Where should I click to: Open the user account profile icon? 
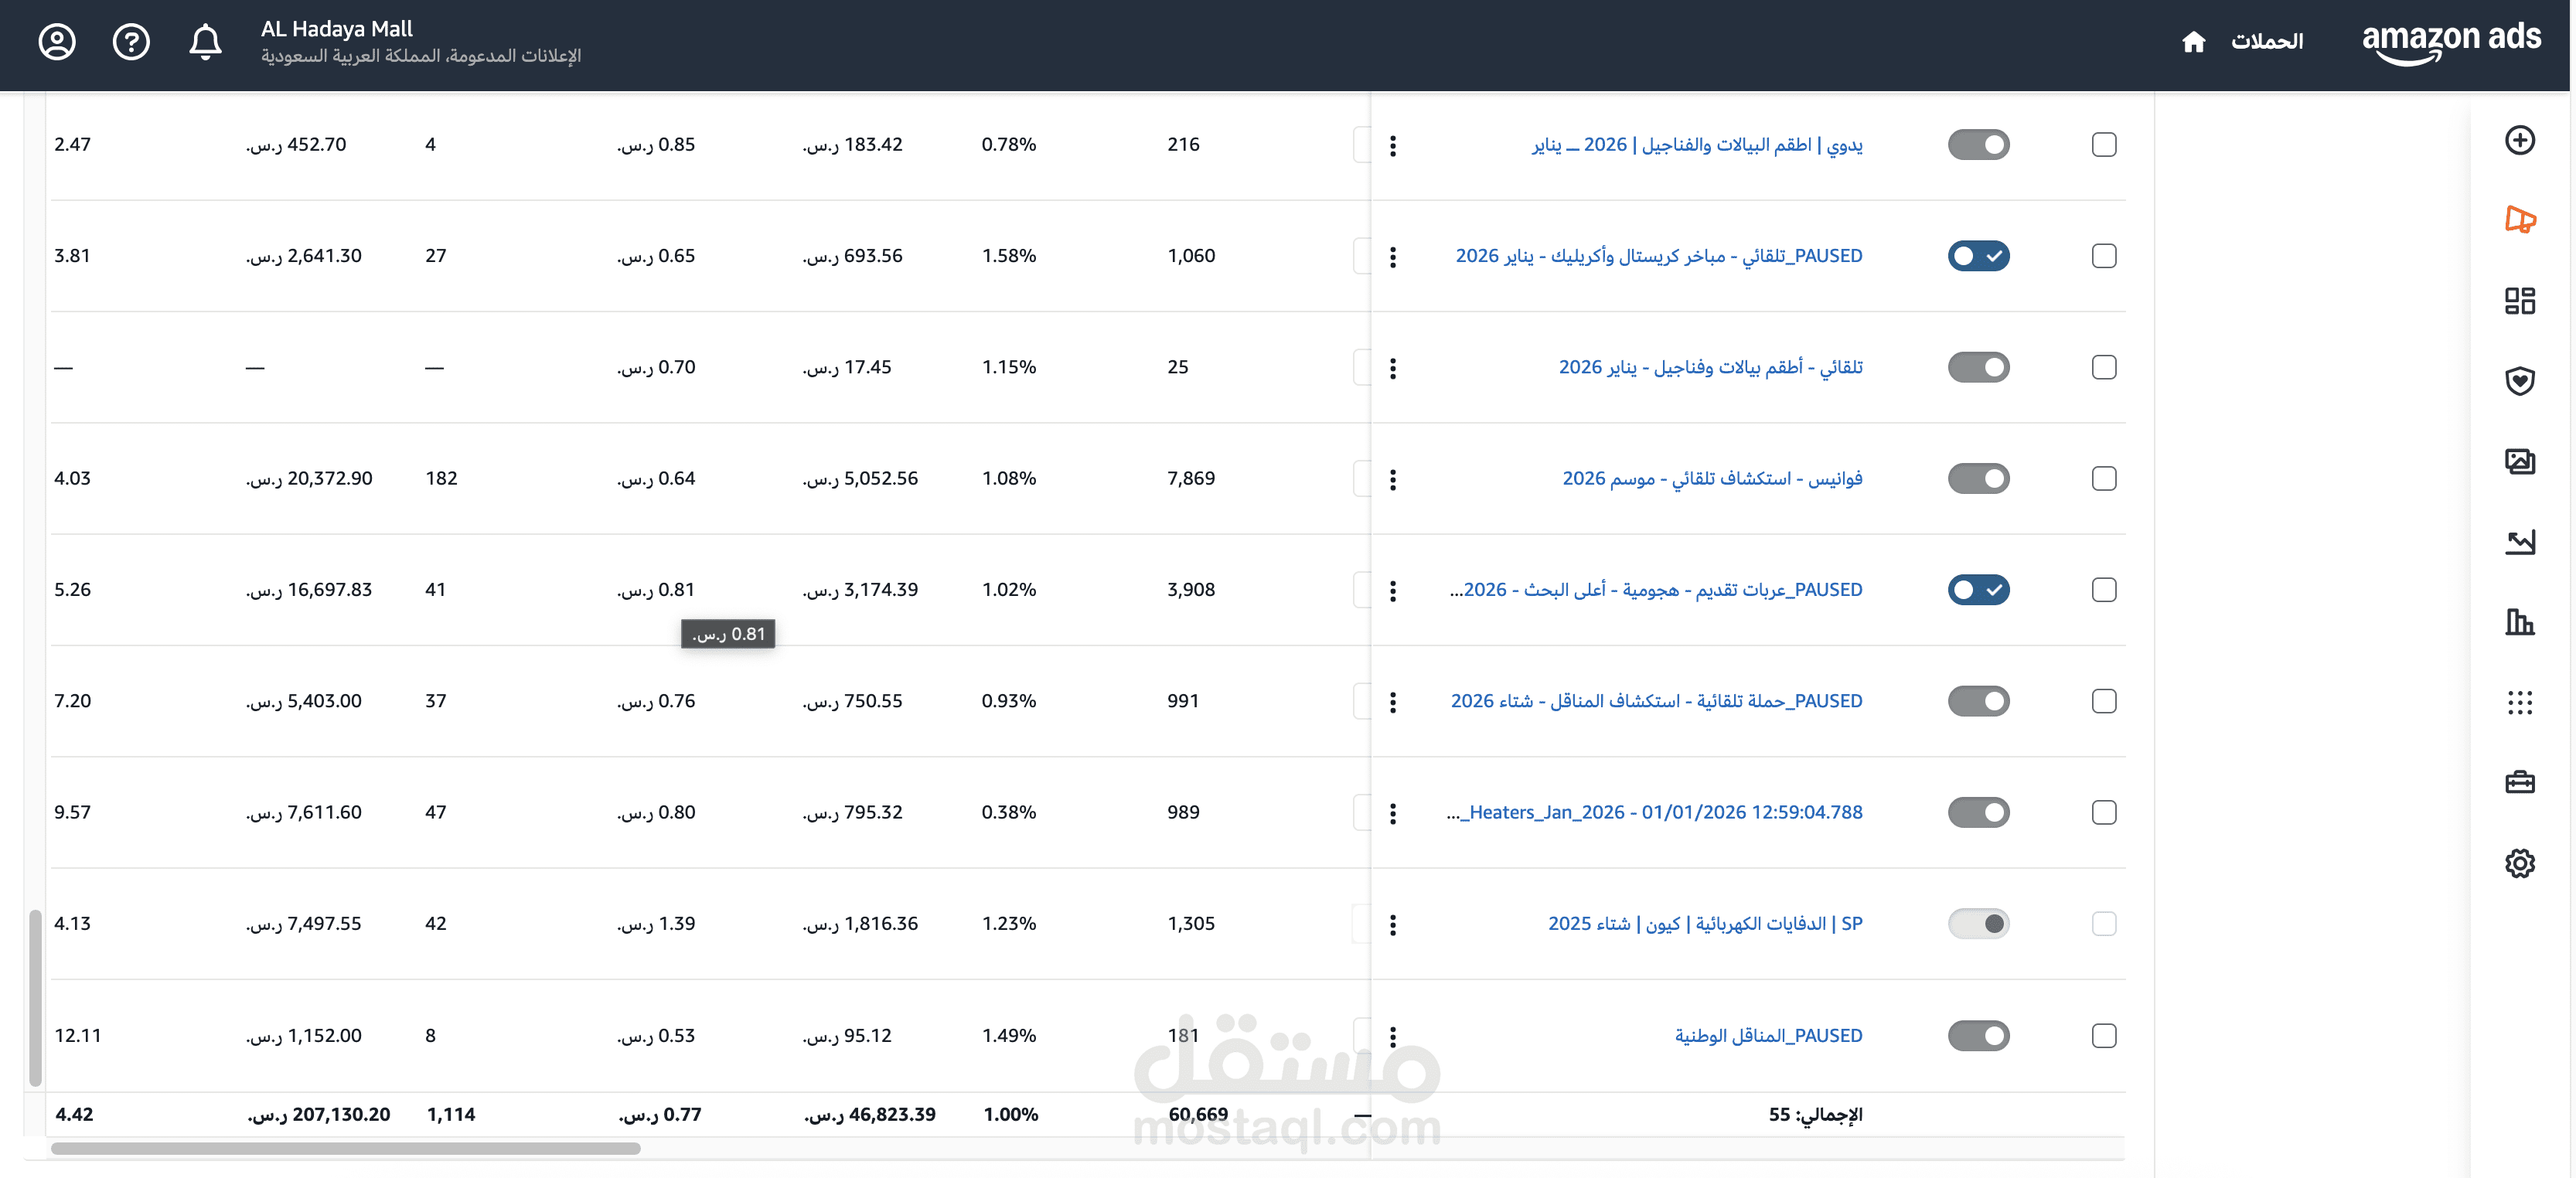tap(57, 41)
